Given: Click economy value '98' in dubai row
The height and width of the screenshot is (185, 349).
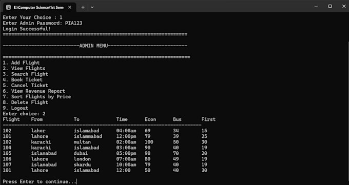Looking at the screenshot, I should click(x=147, y=153).
